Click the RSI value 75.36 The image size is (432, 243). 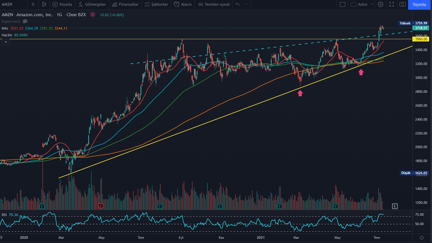pos(13,215)
